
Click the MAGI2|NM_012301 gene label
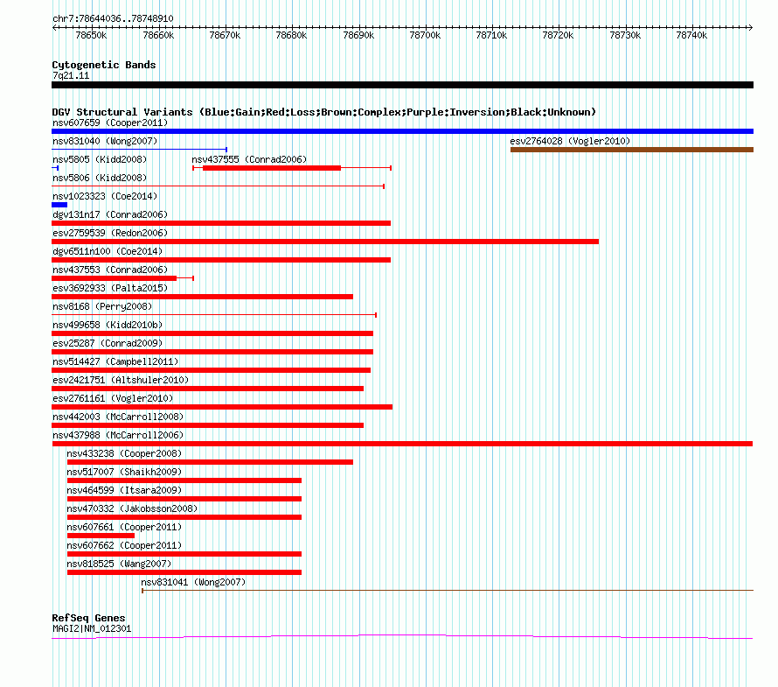pos(92,629)
